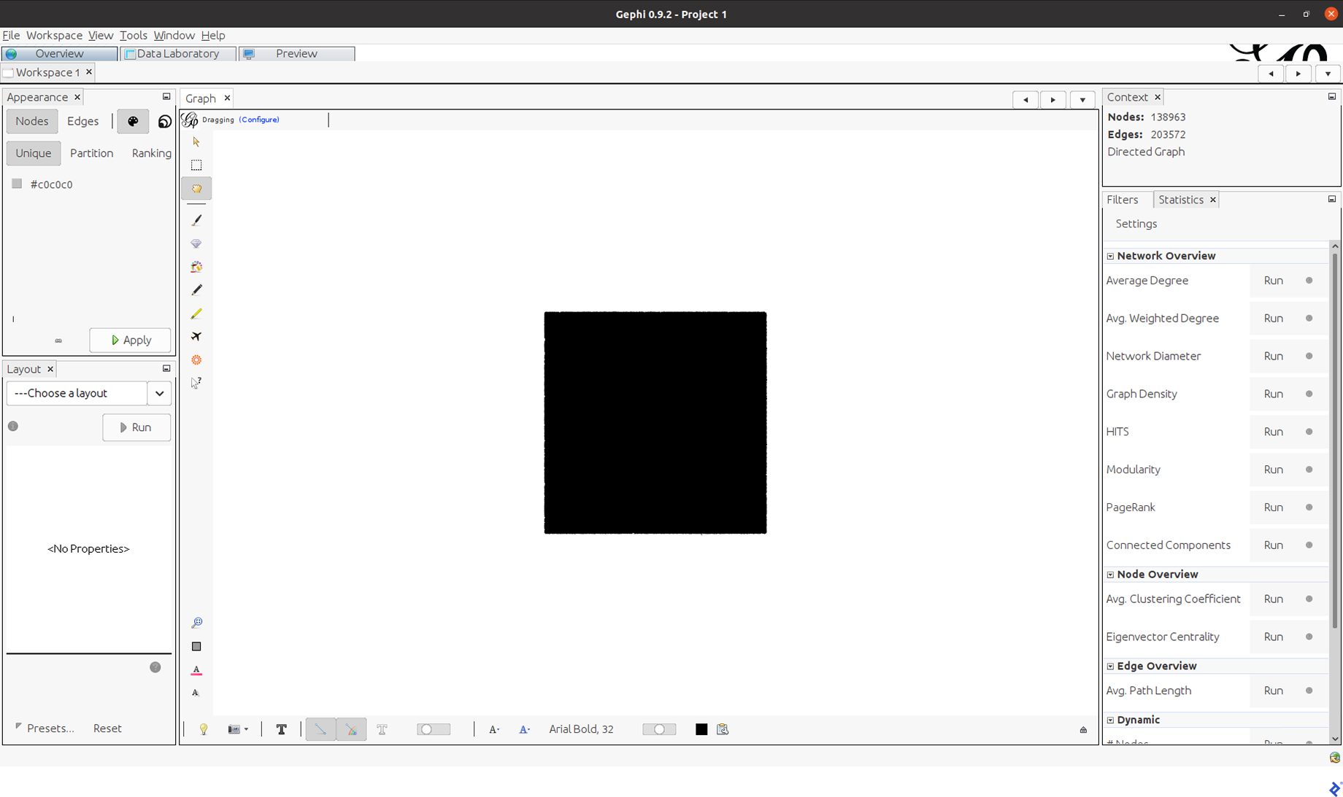Open label Color mode blue 'A' icon
This screenshot has height=797, width=1343.
click(x=524, y=729)
